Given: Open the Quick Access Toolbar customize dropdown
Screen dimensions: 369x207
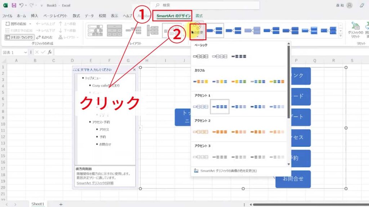Looking at the screenshot, I should [41, 5].
